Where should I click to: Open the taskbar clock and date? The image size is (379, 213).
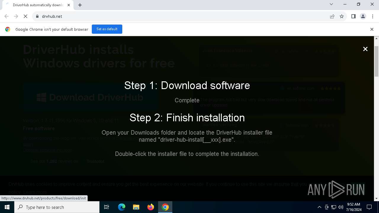[x=354, y=207]
